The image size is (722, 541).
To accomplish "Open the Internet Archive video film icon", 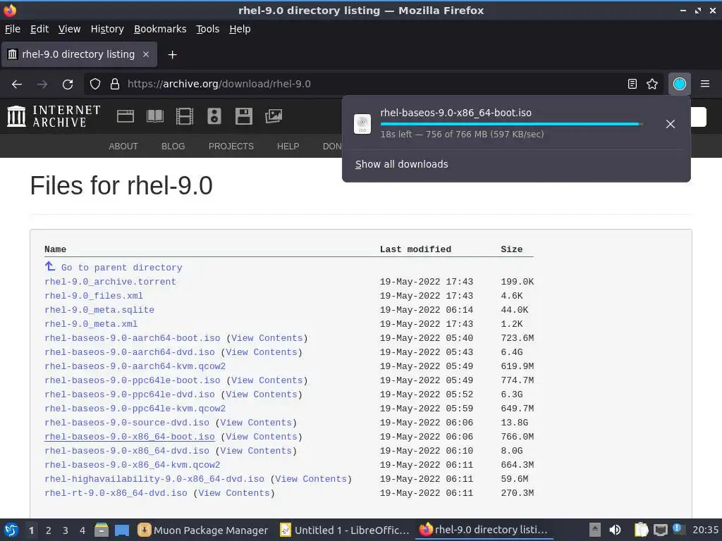I will coord(185,116).
